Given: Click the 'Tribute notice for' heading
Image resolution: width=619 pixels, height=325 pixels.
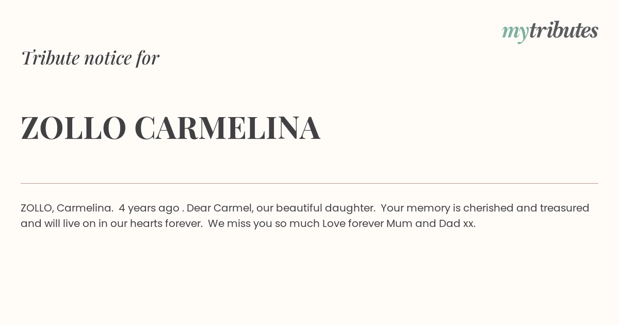Looking at the screenshot, I should tap(90, 58).
